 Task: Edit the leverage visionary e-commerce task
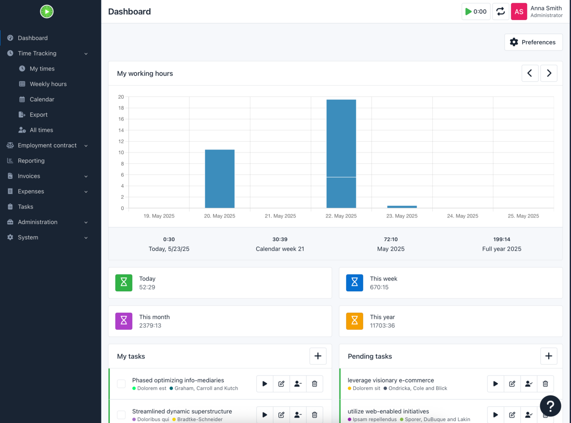pos(512,384)
